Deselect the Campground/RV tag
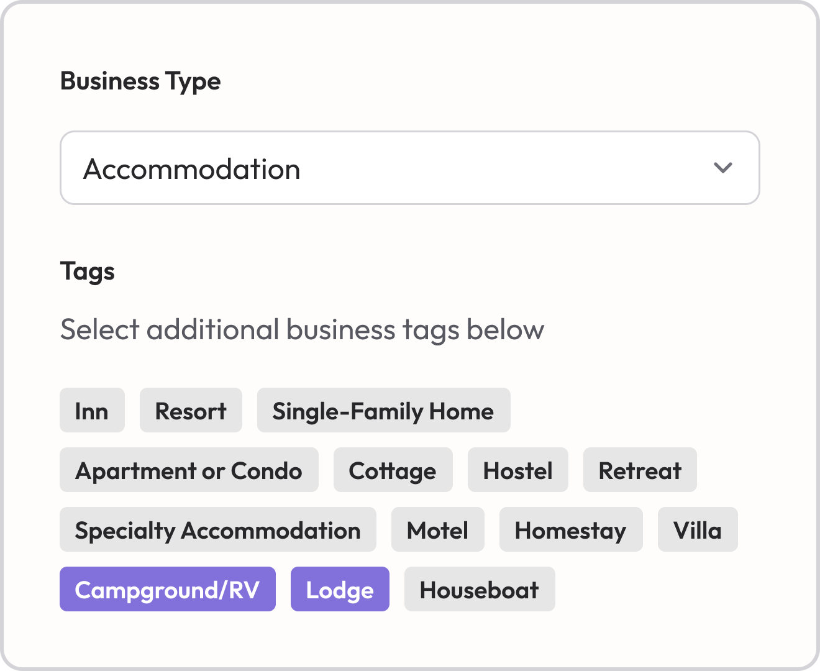Screen dimensions: 820x671 coord(167,590)
